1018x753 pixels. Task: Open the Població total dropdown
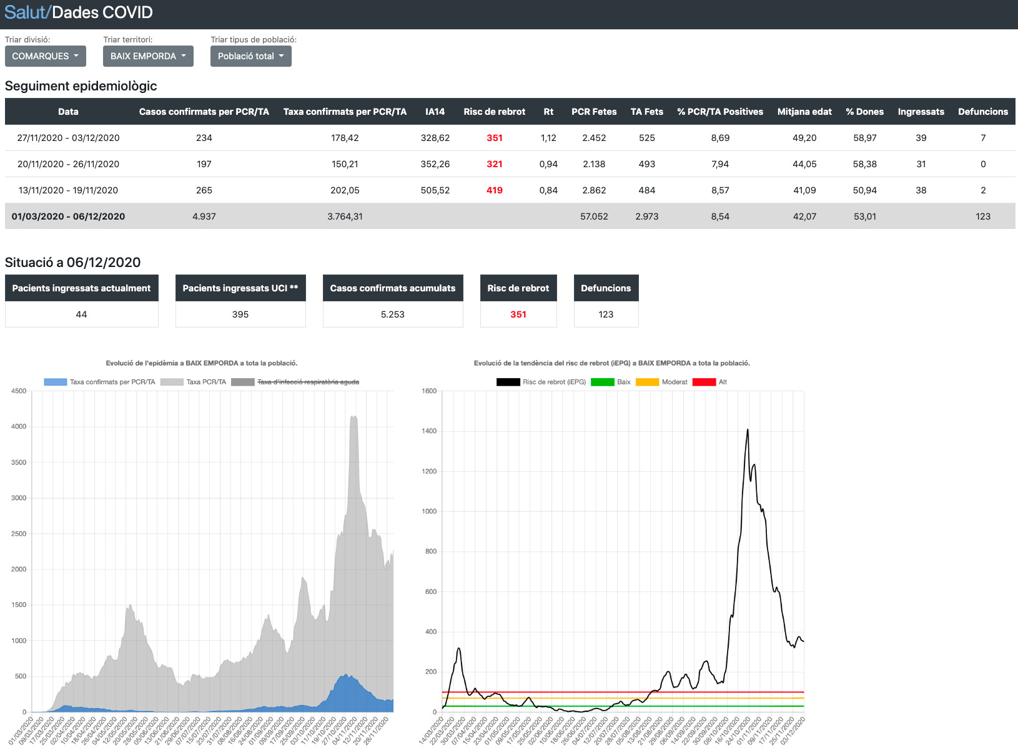coord(250,56)
